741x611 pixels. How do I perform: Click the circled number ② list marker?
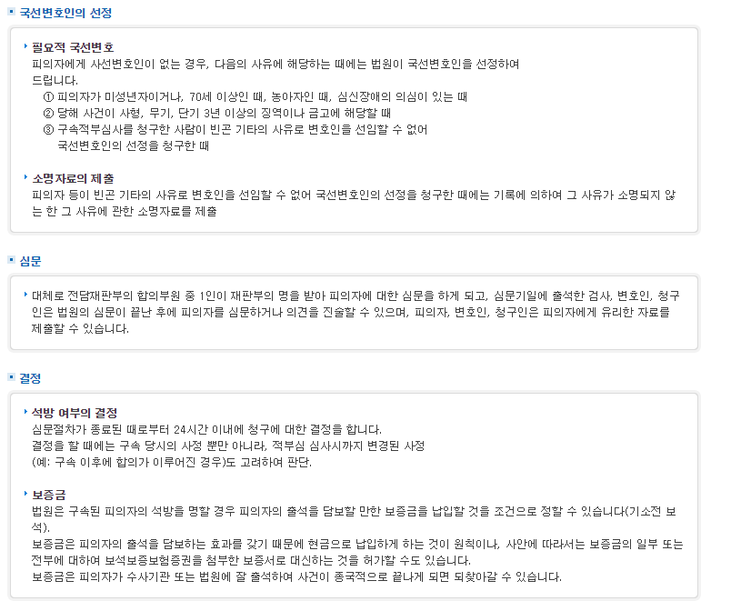(48, 113)
